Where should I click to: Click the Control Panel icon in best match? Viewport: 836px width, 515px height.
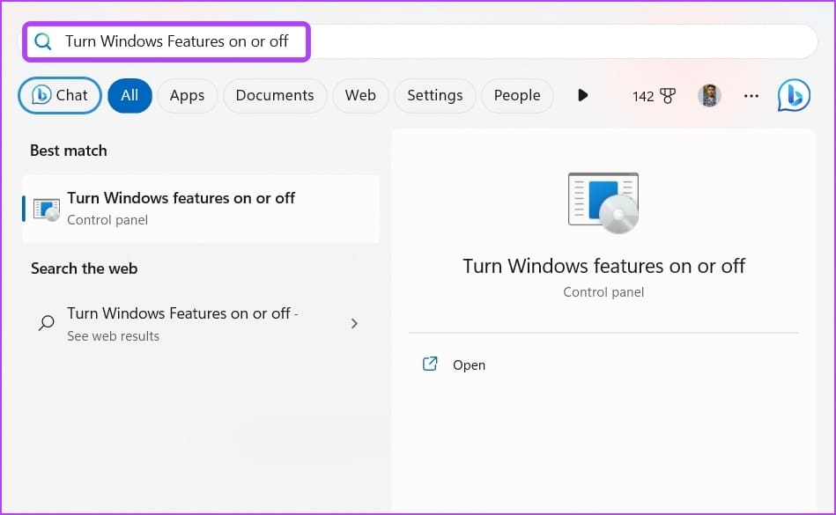pyautogui.click(x=47, y=210)
